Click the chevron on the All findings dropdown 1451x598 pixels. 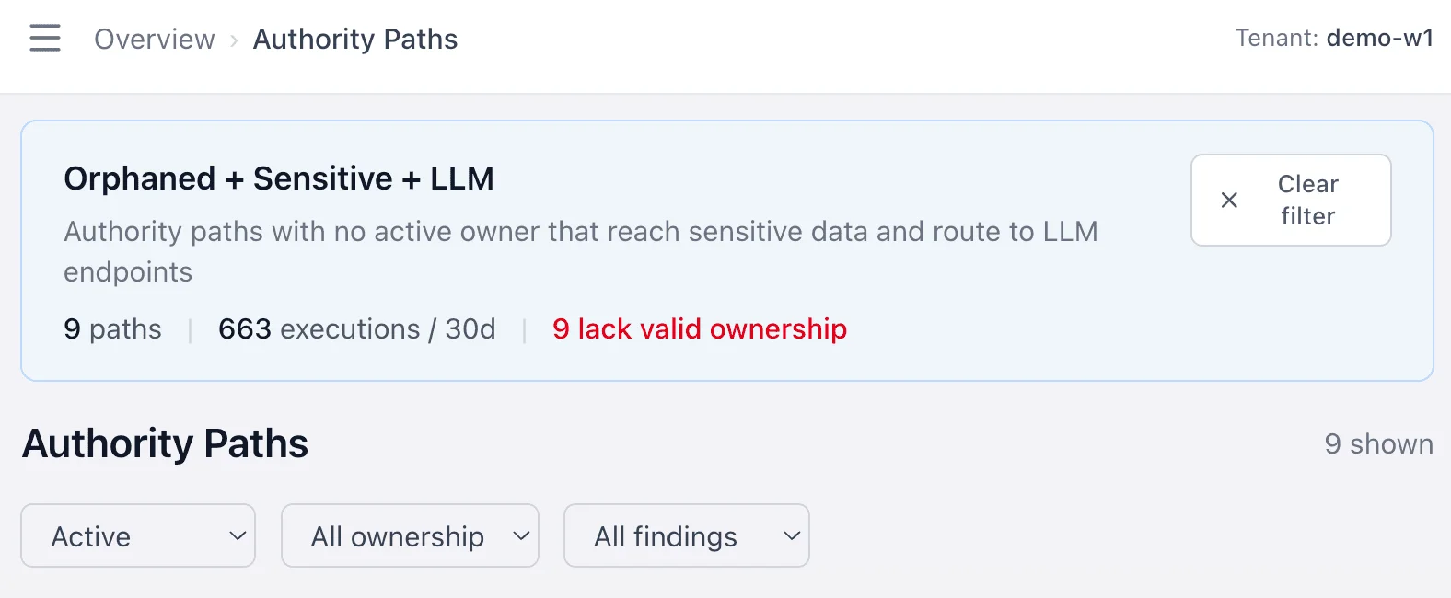[x=790, y=535]
